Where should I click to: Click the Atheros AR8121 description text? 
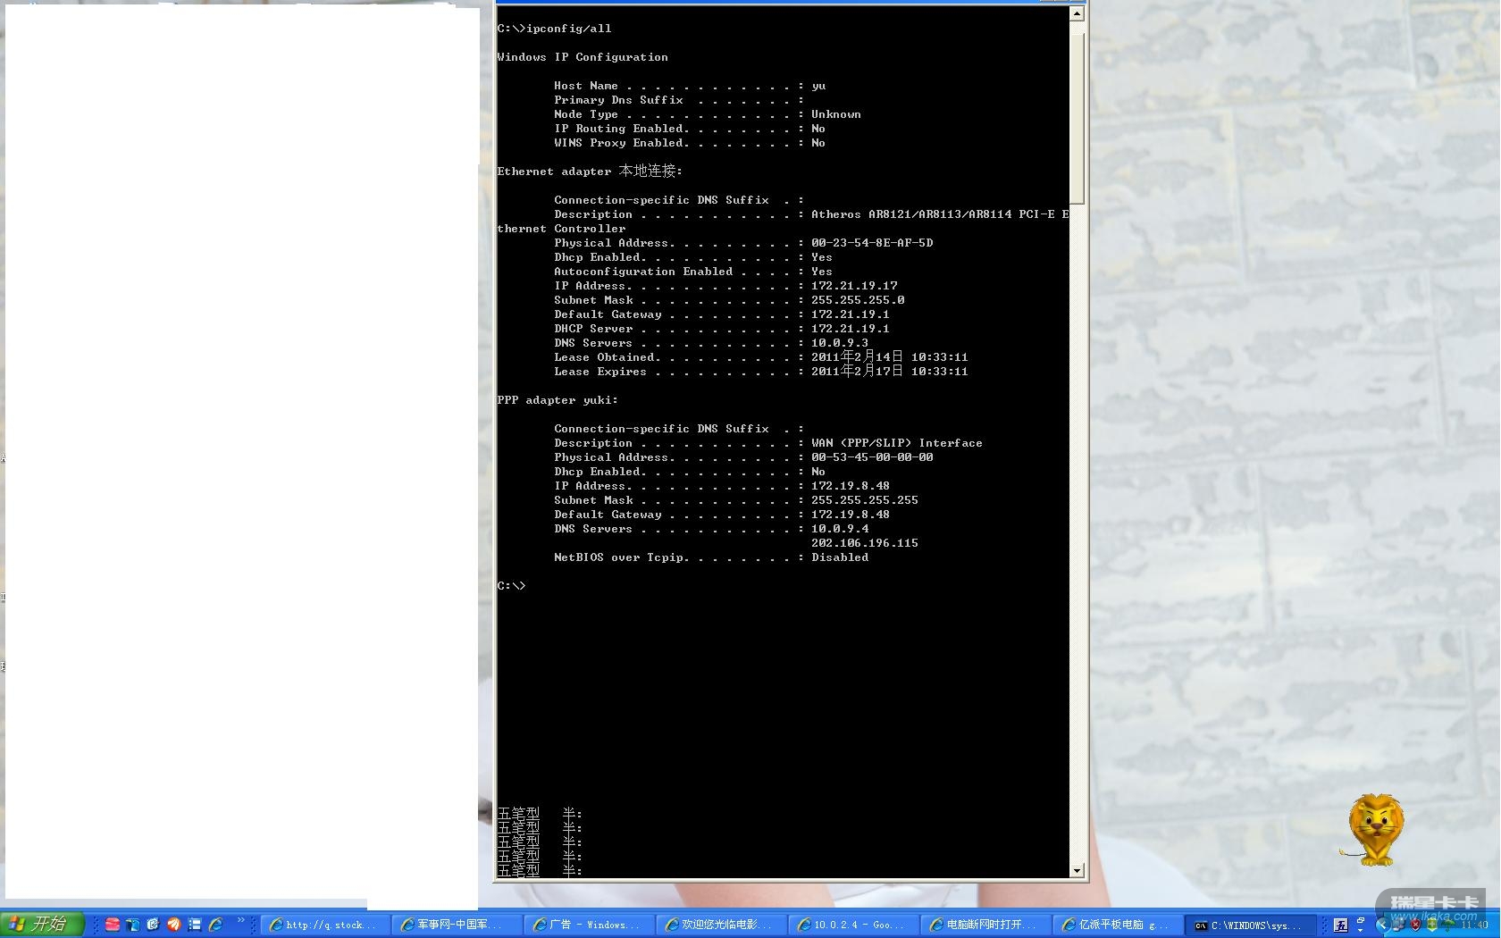pyautogui.click(x=940, y=214)
